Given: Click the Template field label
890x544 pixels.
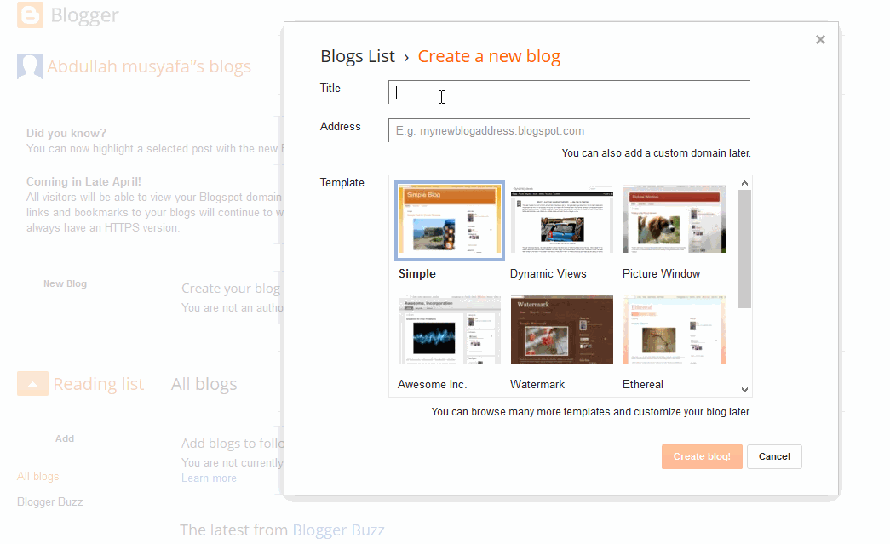Looking at the screenshot, I should pos(342,183).
